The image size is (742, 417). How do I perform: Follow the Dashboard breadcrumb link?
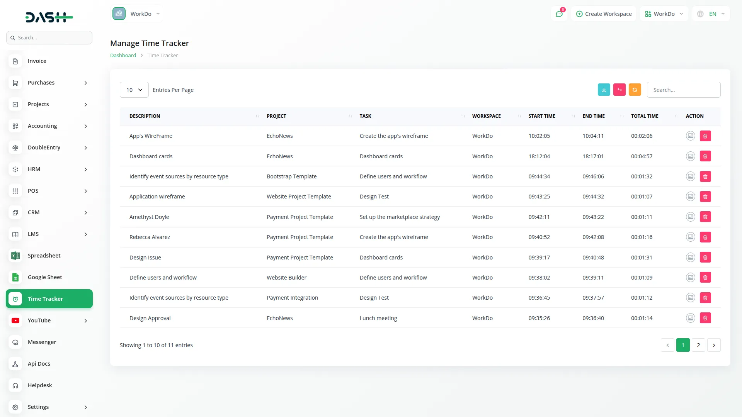click(x=123, y=55)
